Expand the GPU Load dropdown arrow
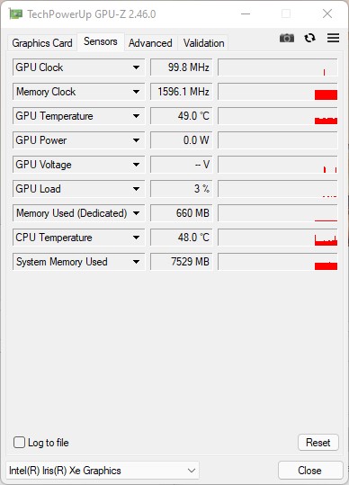 (x=136, y=189)
